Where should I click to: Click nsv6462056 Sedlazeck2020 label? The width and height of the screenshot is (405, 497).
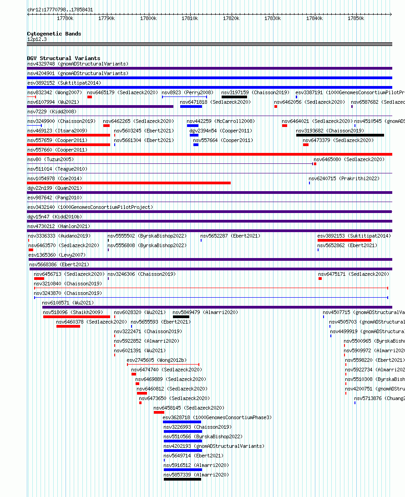pos(309,102)
